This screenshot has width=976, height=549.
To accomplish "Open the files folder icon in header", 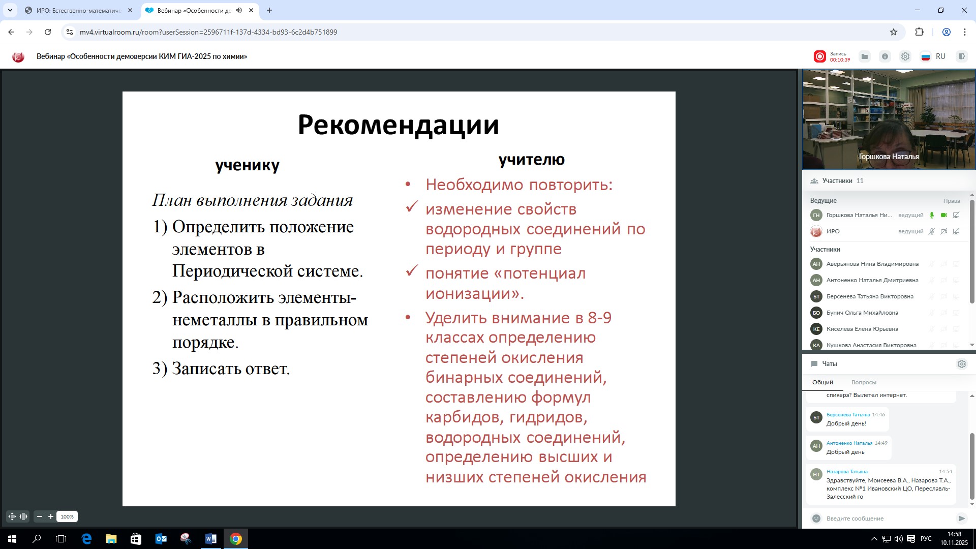I will coord(864,56).
